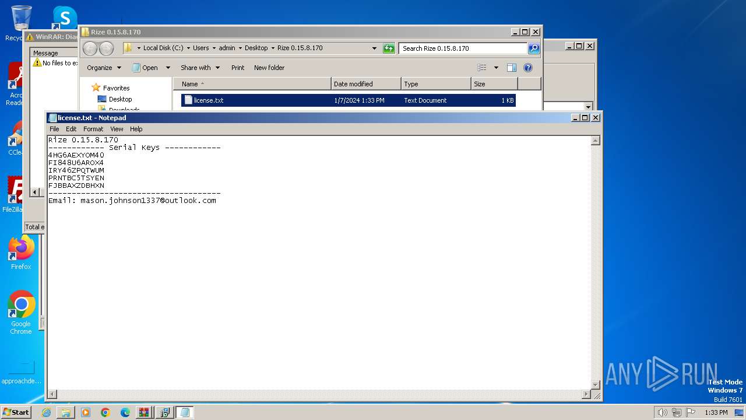746x420 pixels.
Task: Click Notepad horizontal scrollbar left arrow
Action: pos(52,394)
